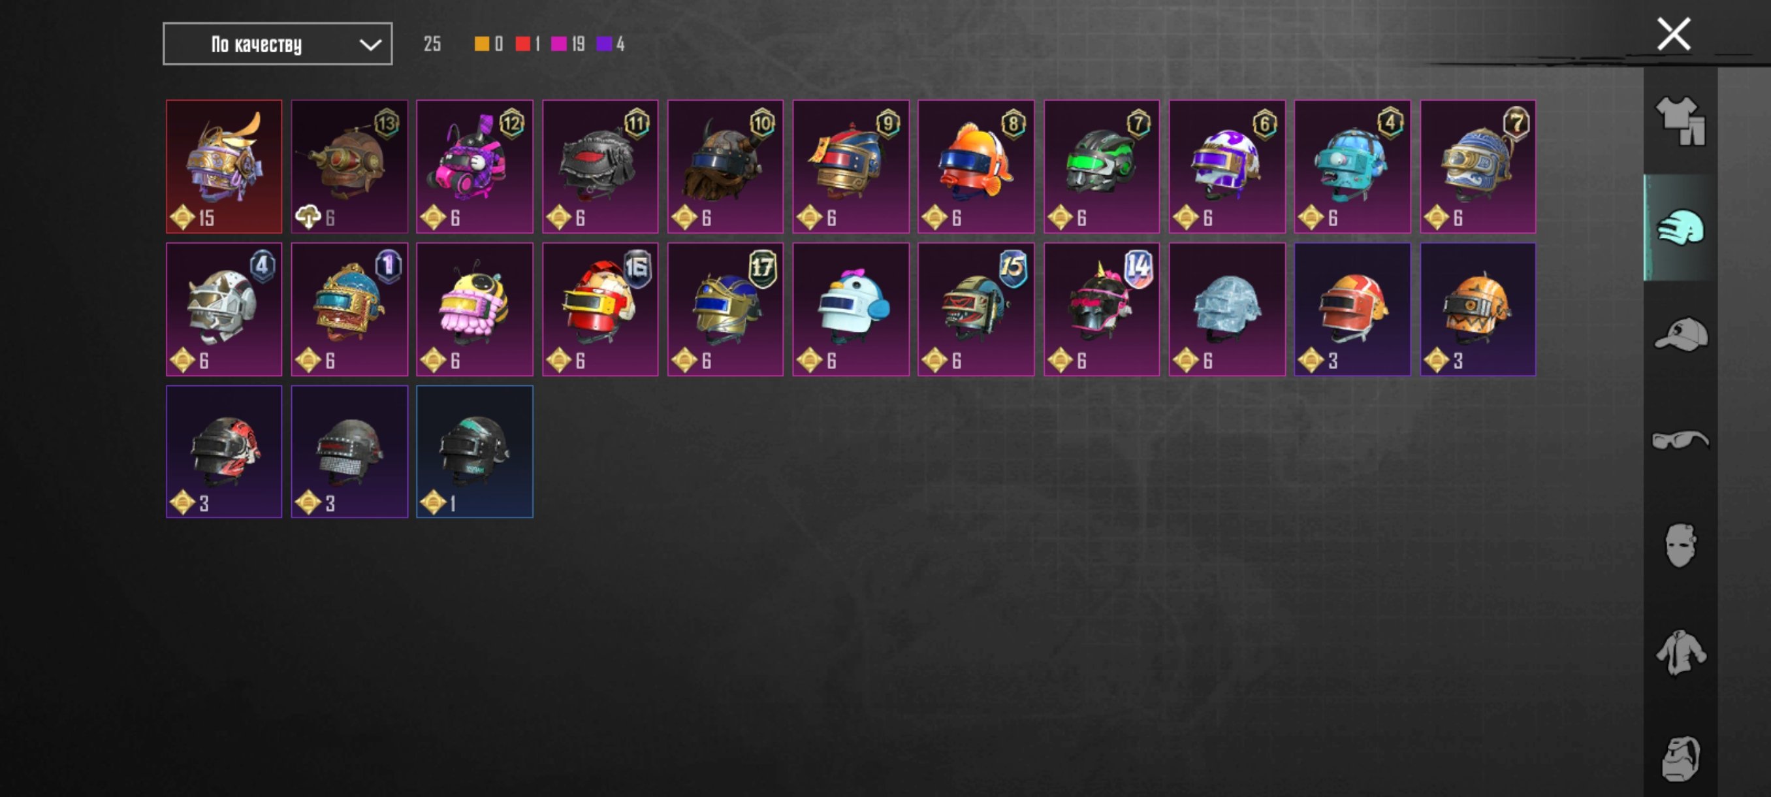Expand the 'По качеству' sort dropdown
This screenshot has width=1771, height=797.
click(x=278, y=44)
